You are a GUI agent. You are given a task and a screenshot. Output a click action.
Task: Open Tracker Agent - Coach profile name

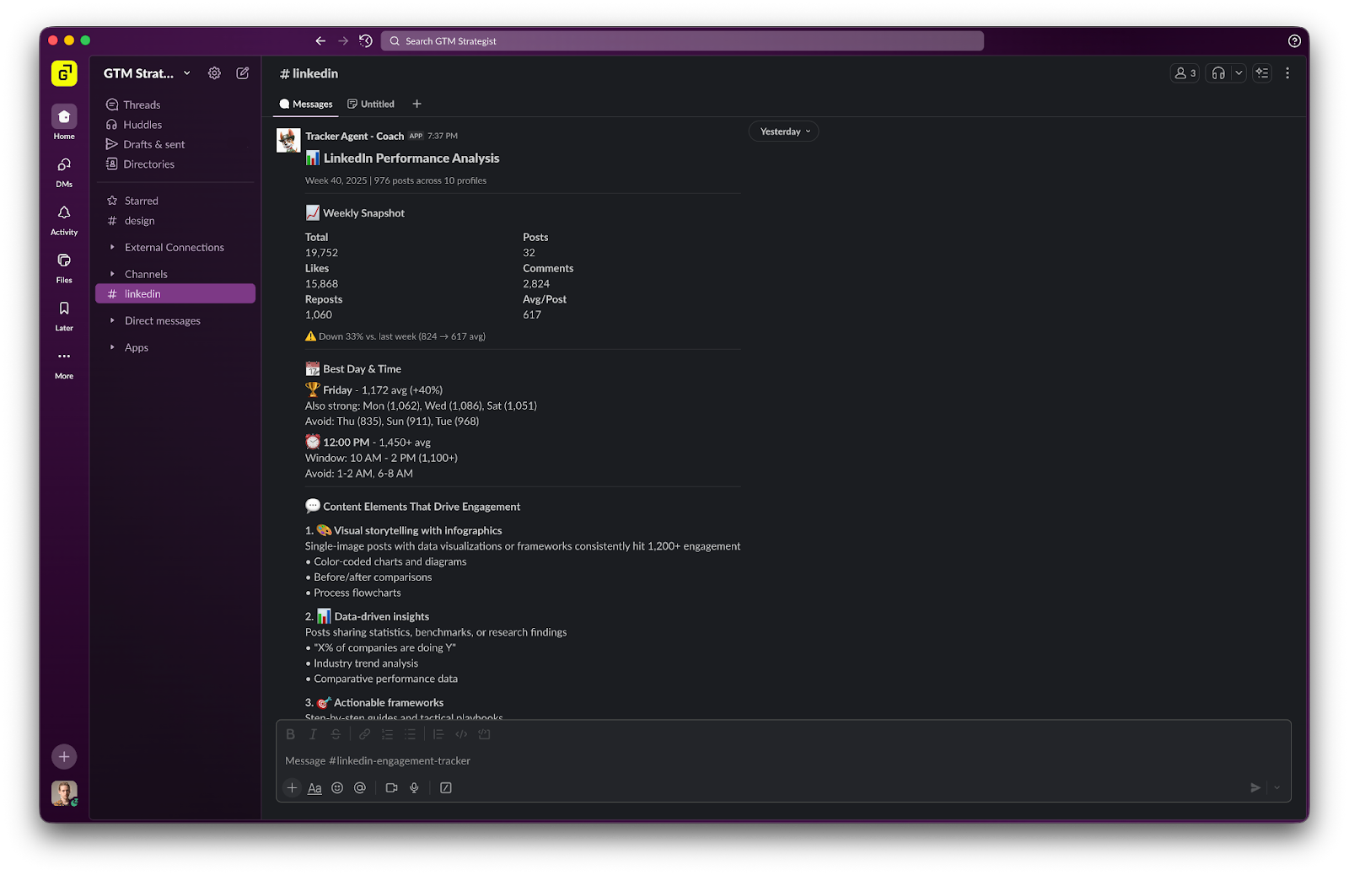pos(354,136)
